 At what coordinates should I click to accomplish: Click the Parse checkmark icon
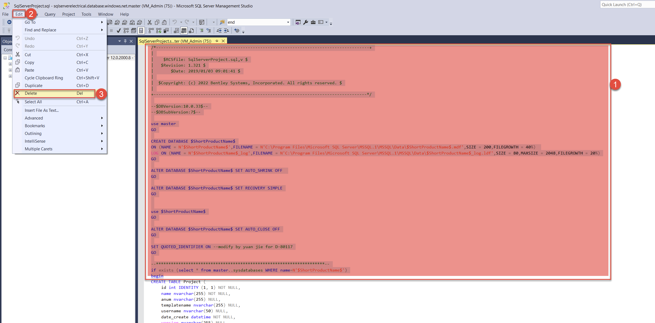118,31
